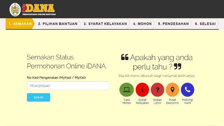Click the Soalan Lazim label

click(157, 101)
